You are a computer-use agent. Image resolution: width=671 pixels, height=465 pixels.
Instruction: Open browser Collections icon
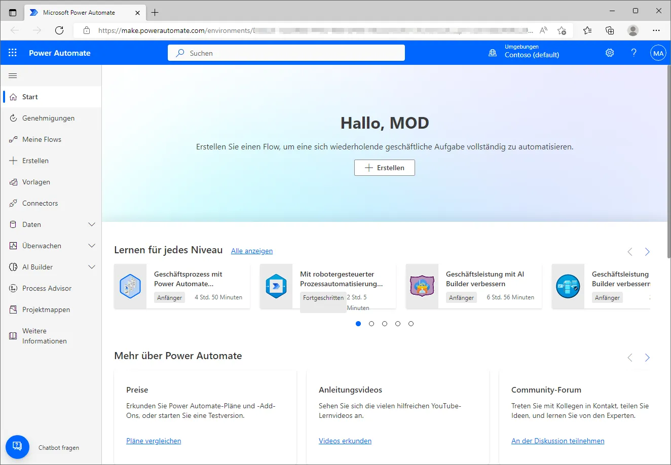(610, 30)
